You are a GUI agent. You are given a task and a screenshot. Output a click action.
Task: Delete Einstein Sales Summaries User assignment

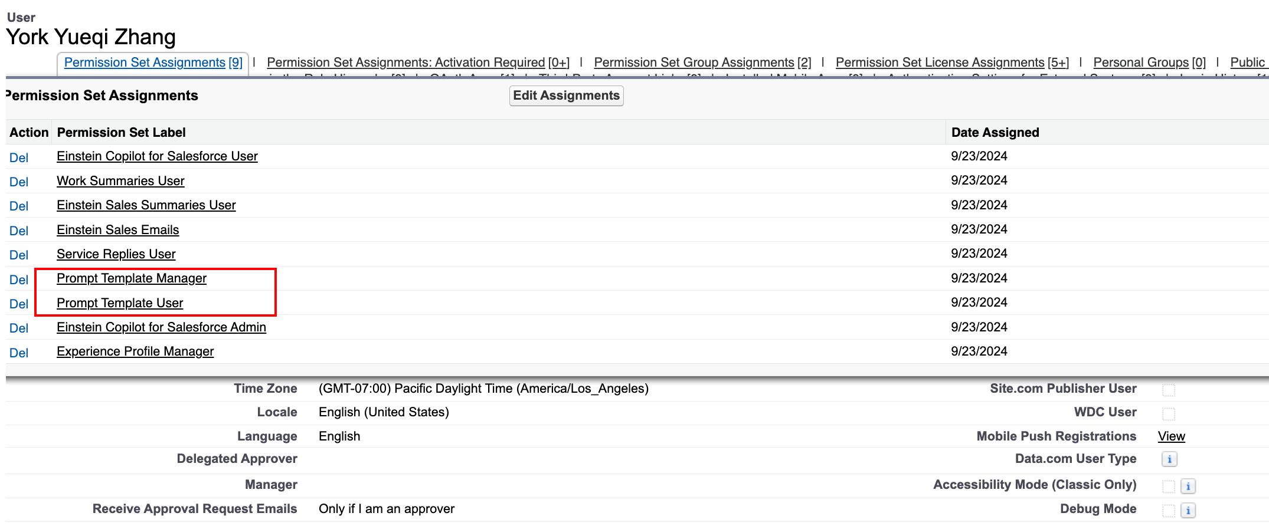[19, 206]
